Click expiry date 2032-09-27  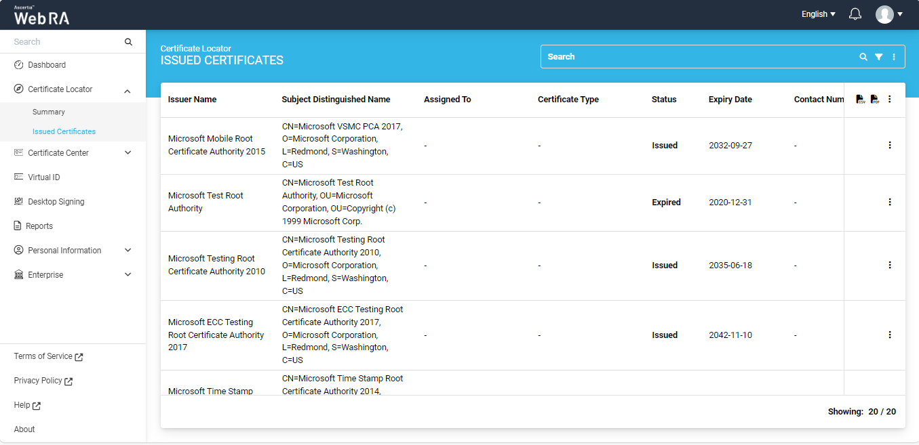click(x=730, y=146)
